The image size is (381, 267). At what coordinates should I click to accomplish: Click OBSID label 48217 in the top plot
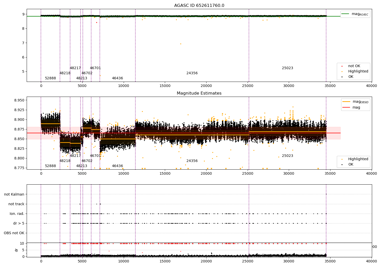click(75, 68)
